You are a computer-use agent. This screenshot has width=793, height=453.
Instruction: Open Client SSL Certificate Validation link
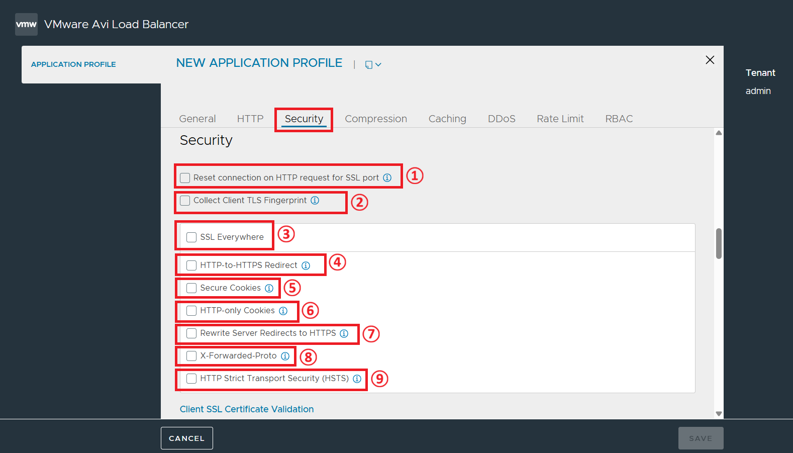pyautogui.click(x=247, y=409)
